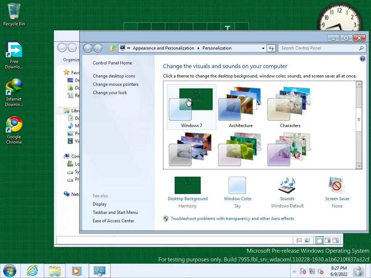The image size is (371, 278).
Task: Click the Appearance and Personalization breadcrumb
Action: 163,48
